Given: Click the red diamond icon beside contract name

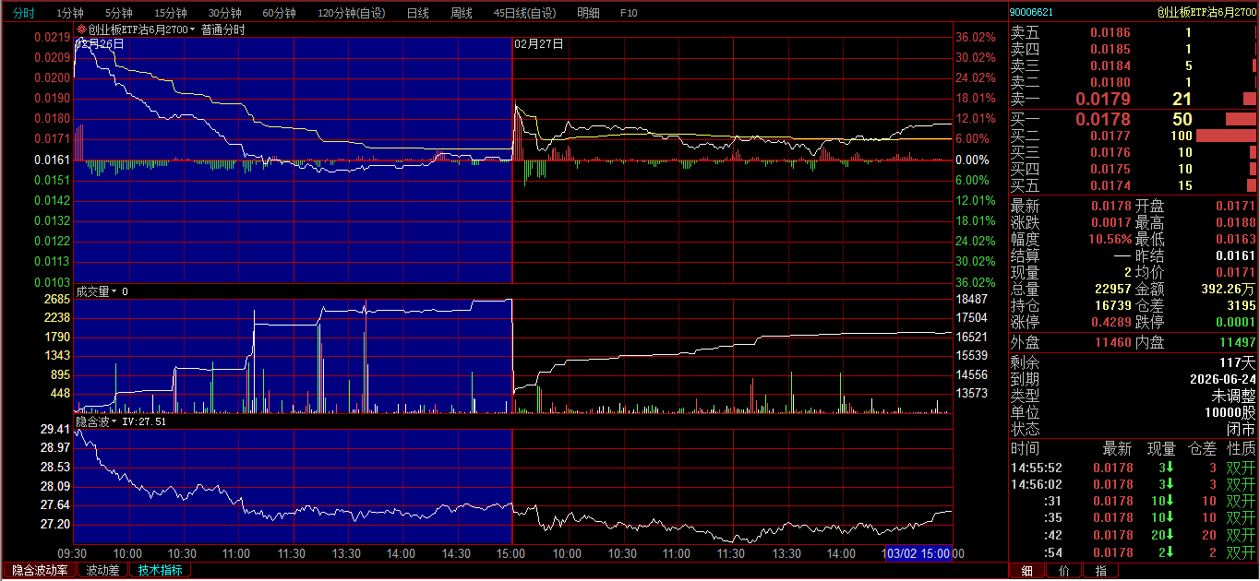Looking at the screenshot, I should (x=81, y=30).
